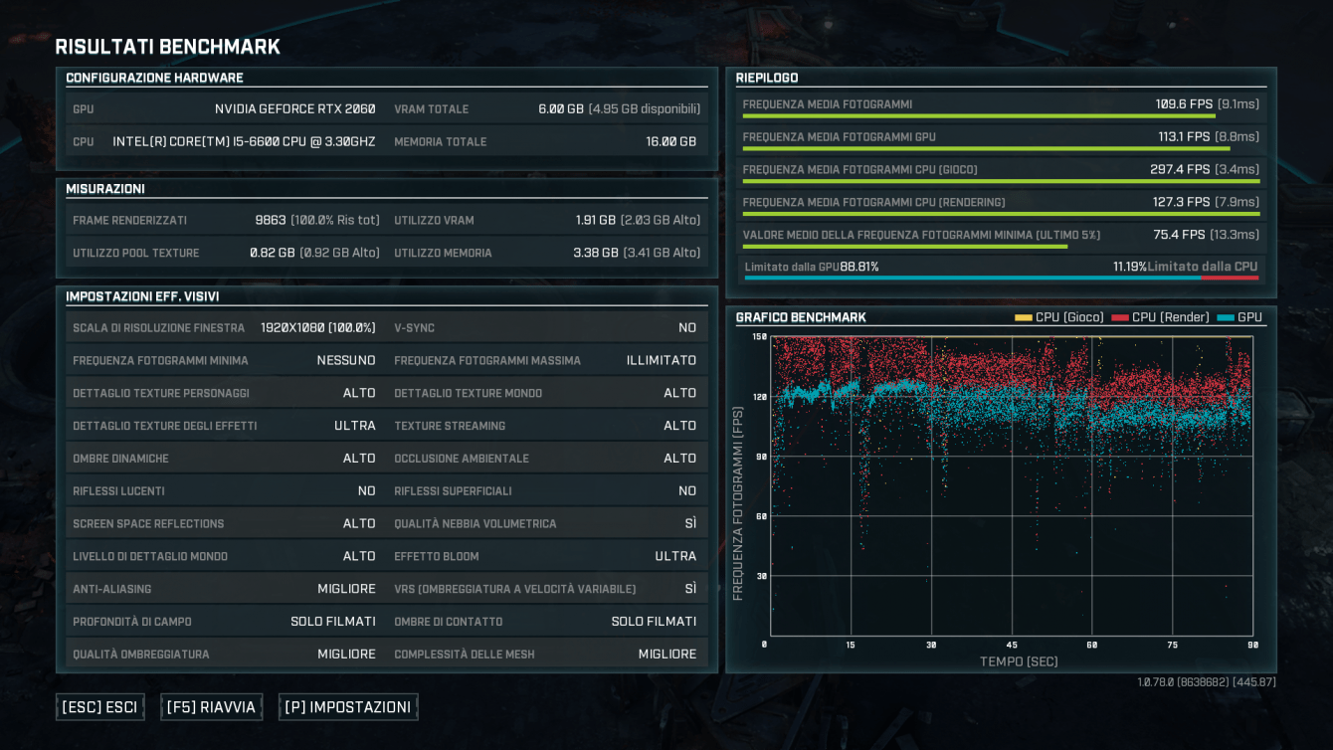This screenshot has height=750, width=1333.
Task: Select the "TEMPO (SEC)" axis label
Action: [x=1019, y=662]
